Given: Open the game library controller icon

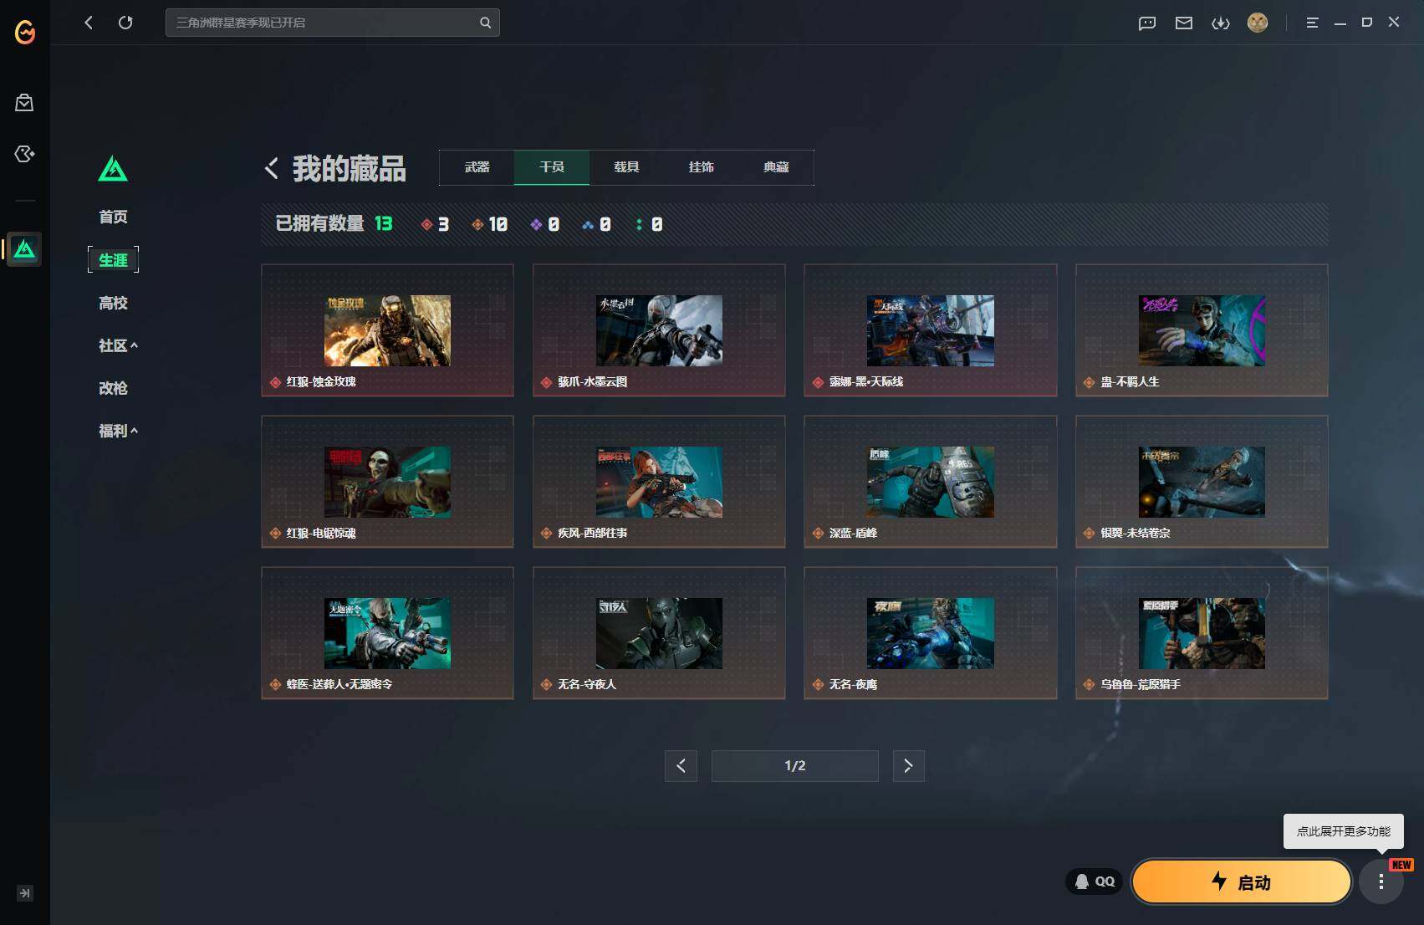Looking at the screenshot, I should 24,154.
